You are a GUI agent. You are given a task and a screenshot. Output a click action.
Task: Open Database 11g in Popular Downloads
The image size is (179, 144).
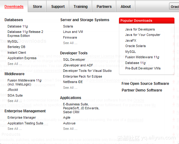[x=136, y=63]
